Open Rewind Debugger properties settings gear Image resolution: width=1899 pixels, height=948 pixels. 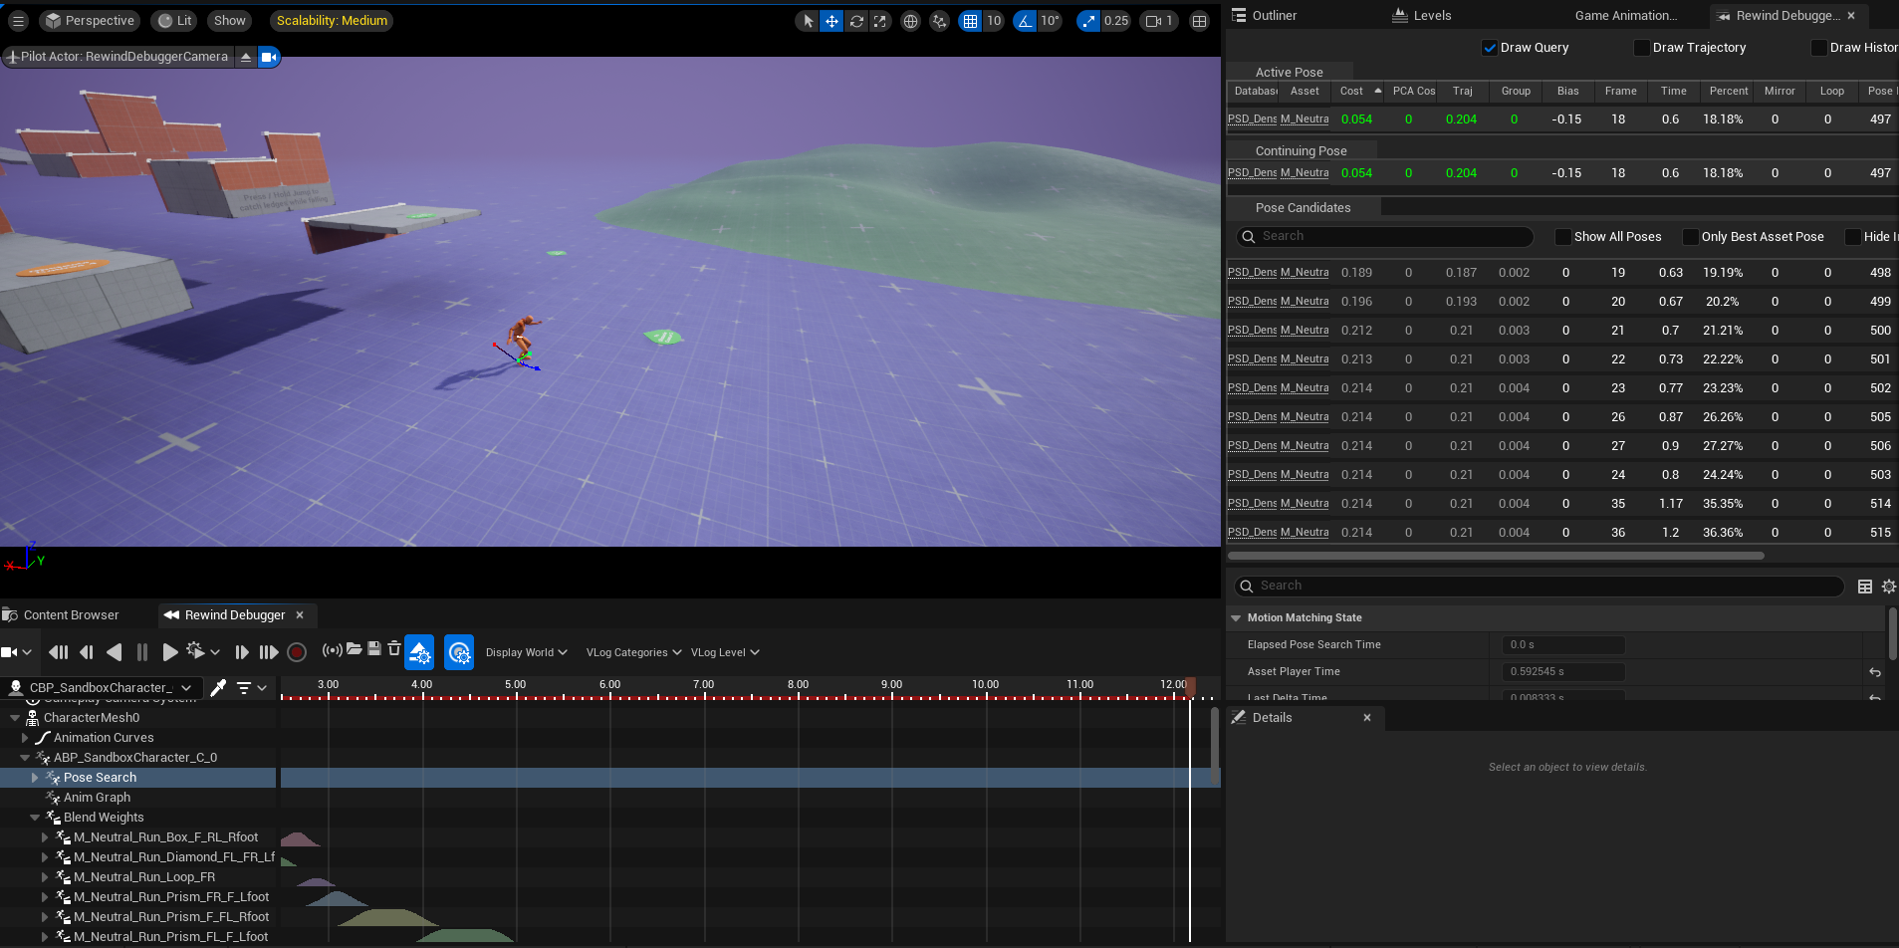click(x=1889, y=587)
